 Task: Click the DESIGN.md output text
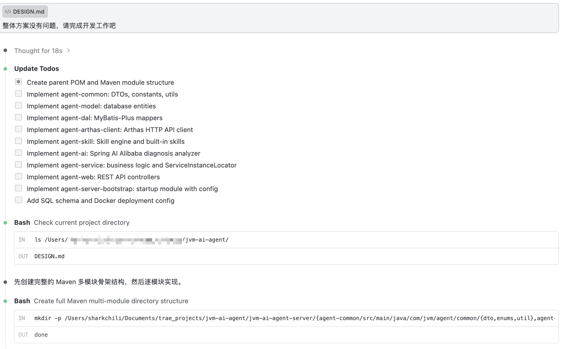[x=49, y=256]
